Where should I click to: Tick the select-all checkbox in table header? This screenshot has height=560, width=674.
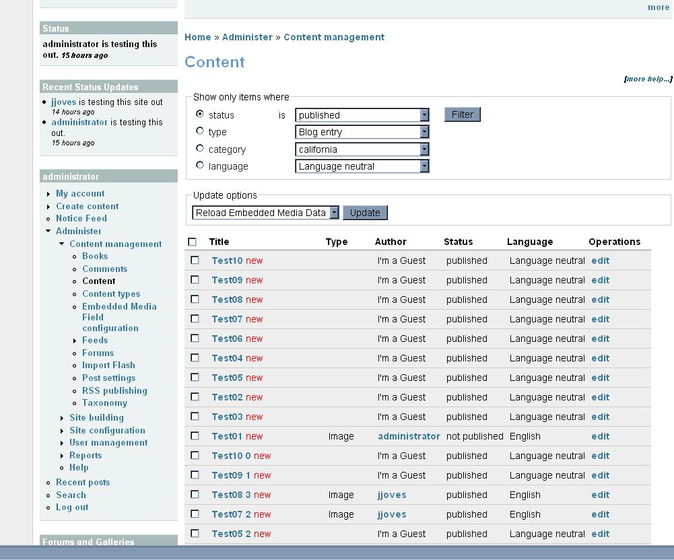193,242
